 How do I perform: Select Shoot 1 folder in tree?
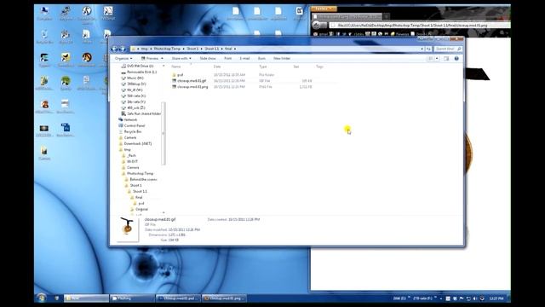[x=133, y=185]
